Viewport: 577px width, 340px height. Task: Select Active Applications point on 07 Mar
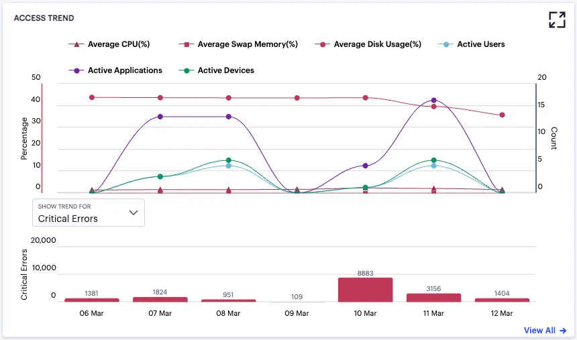click(160, 117)
